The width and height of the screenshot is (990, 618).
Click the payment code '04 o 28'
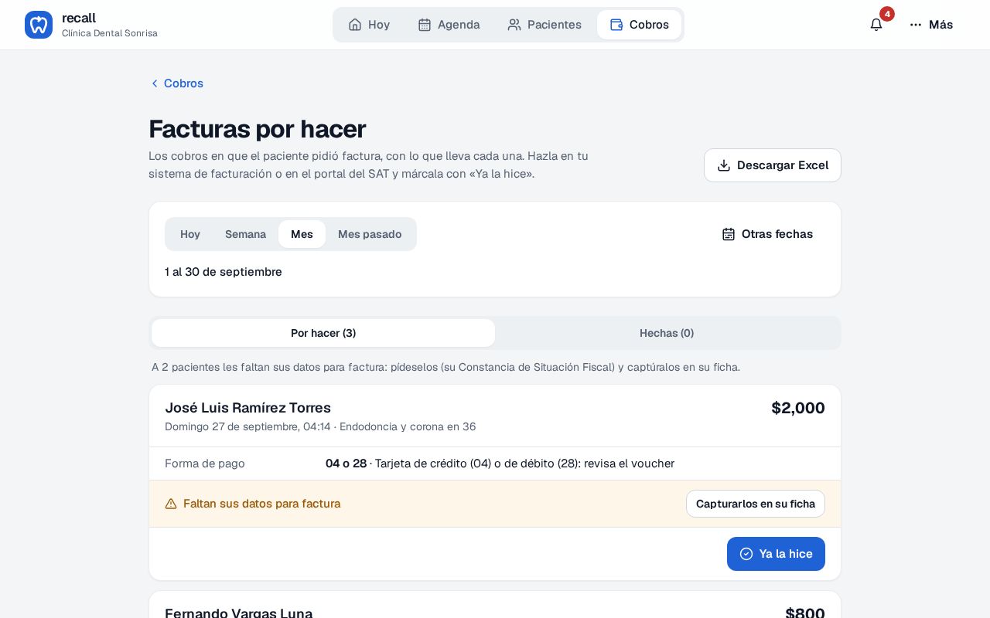(346, 463)
